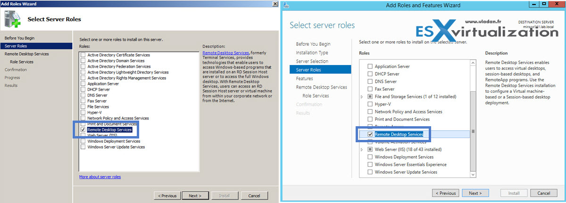This screenshot has height=203, width=566.
Task: Check Network Policy and Access Services in Add Roles Wizard
Action: 83,118
